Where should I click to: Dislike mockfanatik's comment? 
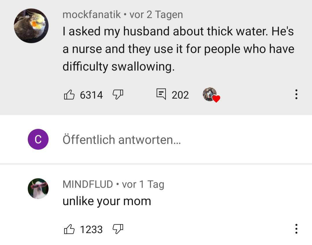coord(118,94)
